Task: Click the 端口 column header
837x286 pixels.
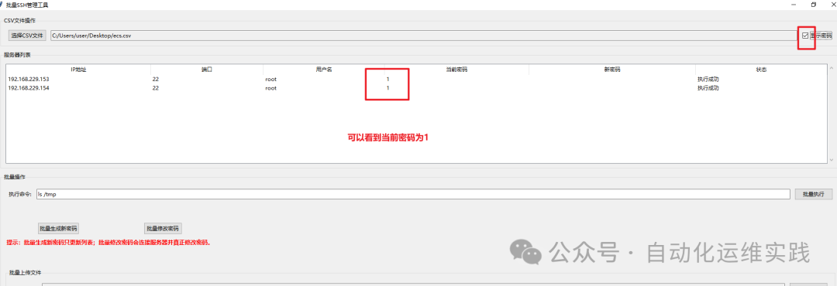Action: [x=207, y=70]
